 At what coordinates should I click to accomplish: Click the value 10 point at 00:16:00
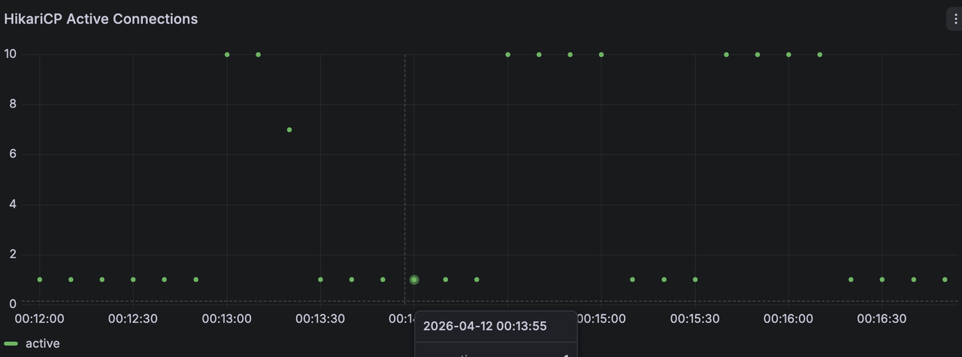[x=788, y=55]
